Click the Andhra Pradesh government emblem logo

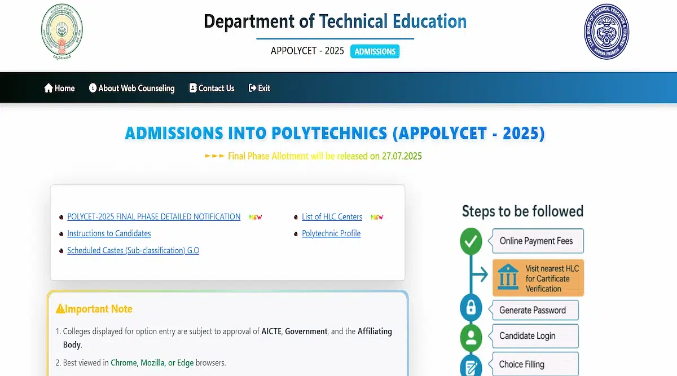(x=62, y=31)
